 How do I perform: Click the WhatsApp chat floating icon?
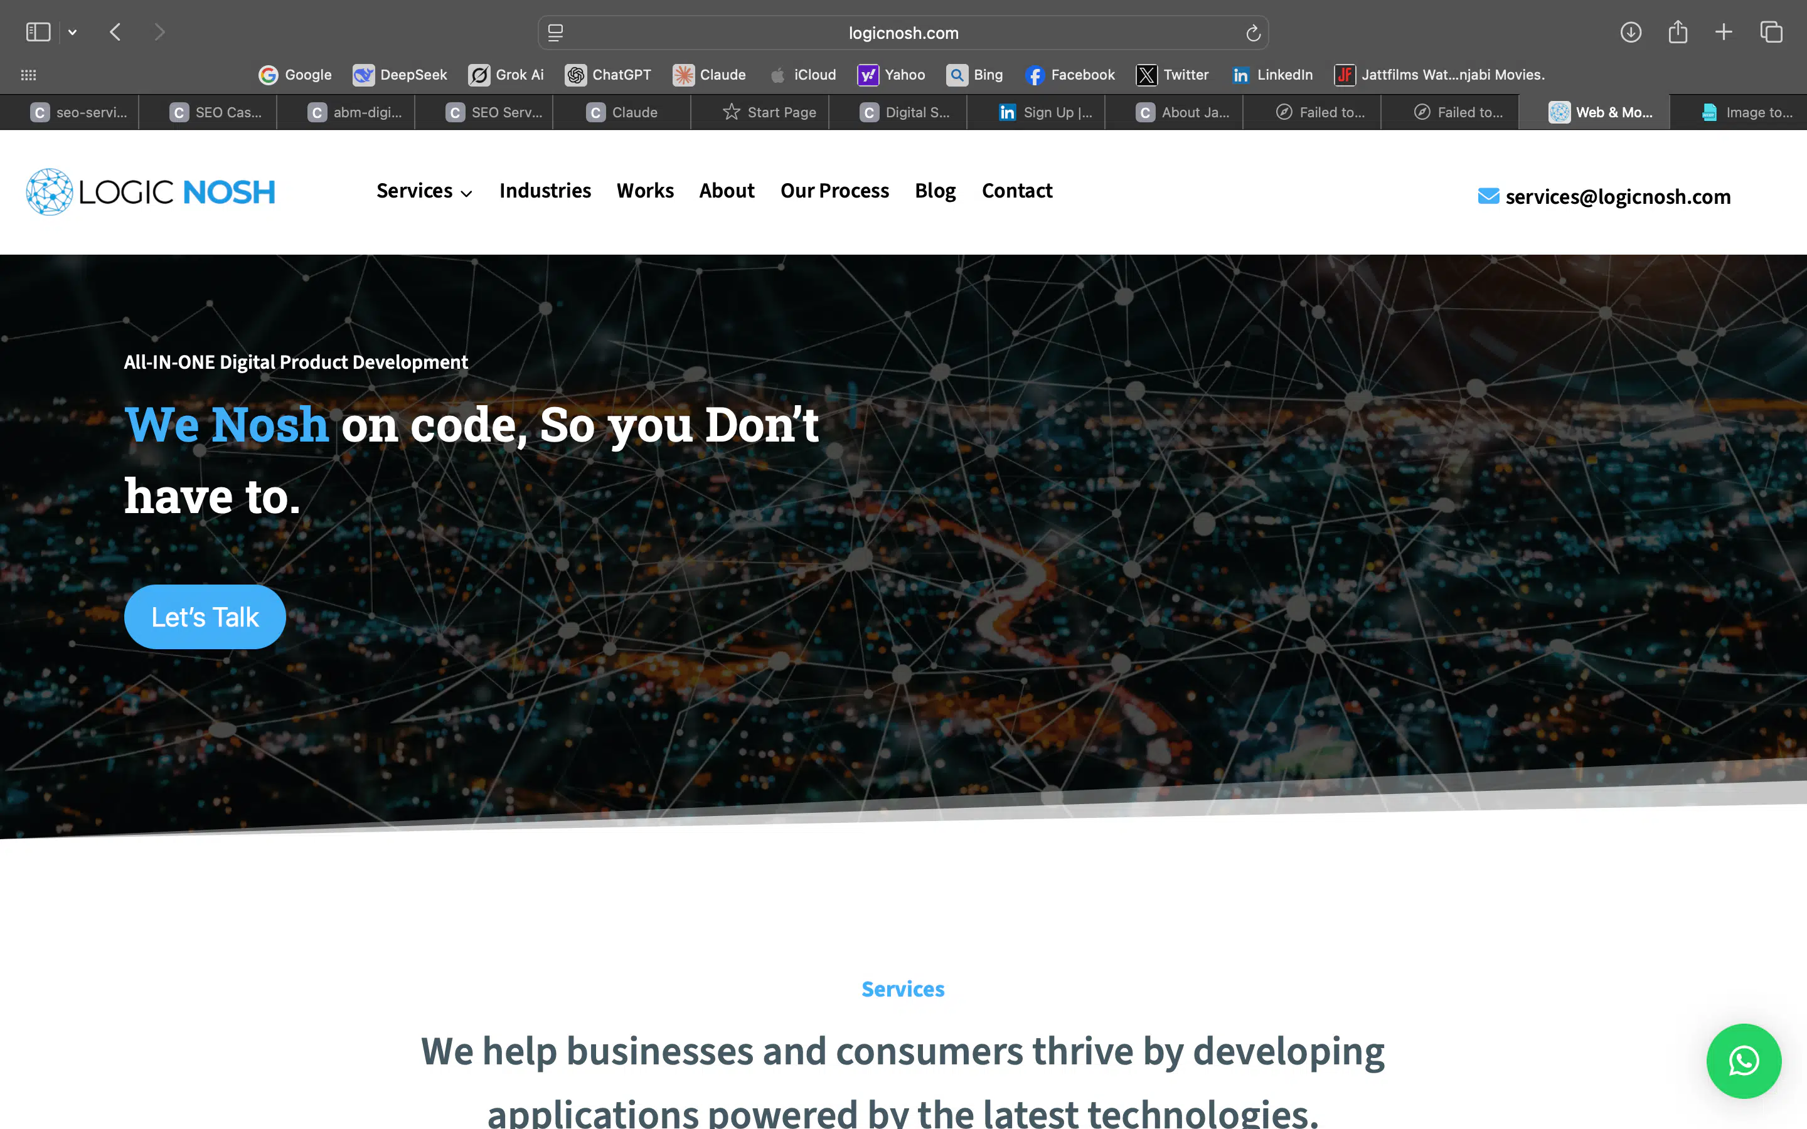1743,1060
